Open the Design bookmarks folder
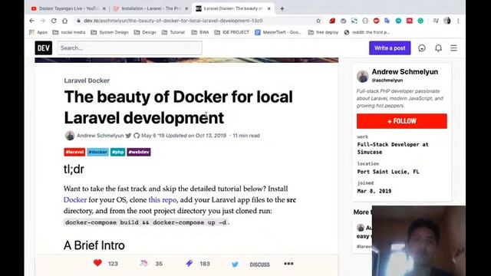Viewport: 491px width, 276px height. point(145,32)
